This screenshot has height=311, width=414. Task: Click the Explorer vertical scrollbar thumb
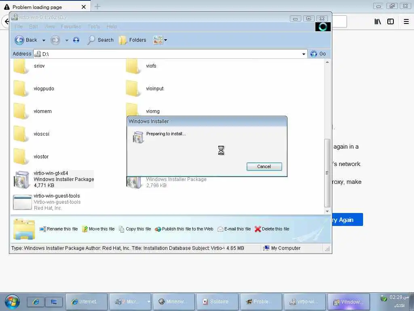click(x=327, y=173)
